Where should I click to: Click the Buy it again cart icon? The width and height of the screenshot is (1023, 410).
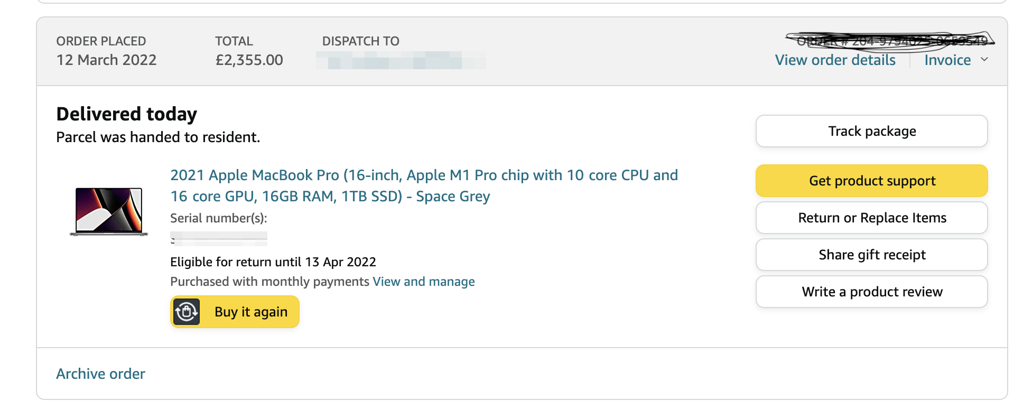186,312
